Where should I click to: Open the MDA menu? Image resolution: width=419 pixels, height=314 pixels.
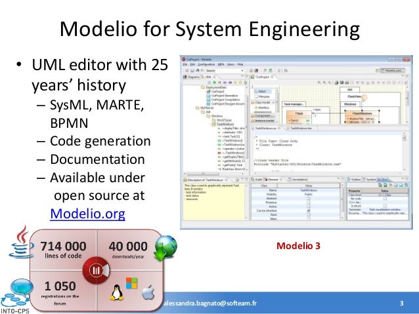tap(221, 64)
